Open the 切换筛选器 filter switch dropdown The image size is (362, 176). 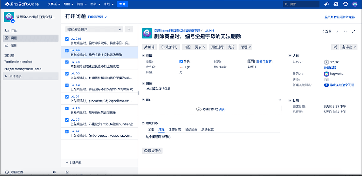pyautogui.click(x=97, y=17)
